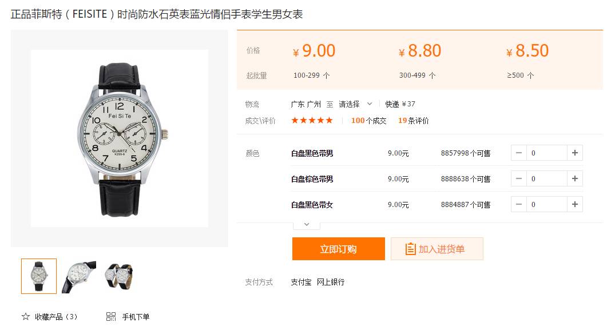Decrease quantity for 白盘黑色带男 with minus
Screen dimensions: 611x334
click(x=519, y=153)
